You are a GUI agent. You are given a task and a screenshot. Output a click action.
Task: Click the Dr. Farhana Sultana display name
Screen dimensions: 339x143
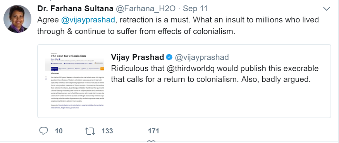(75, 9)
